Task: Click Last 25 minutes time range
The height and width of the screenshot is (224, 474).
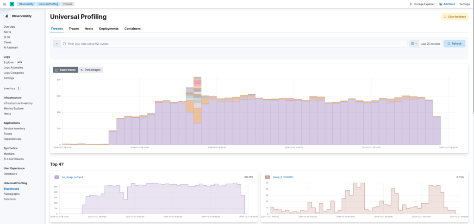Action: (430, 44)
